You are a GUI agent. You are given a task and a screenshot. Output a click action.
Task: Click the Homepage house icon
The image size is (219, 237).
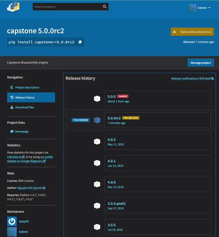12,131
